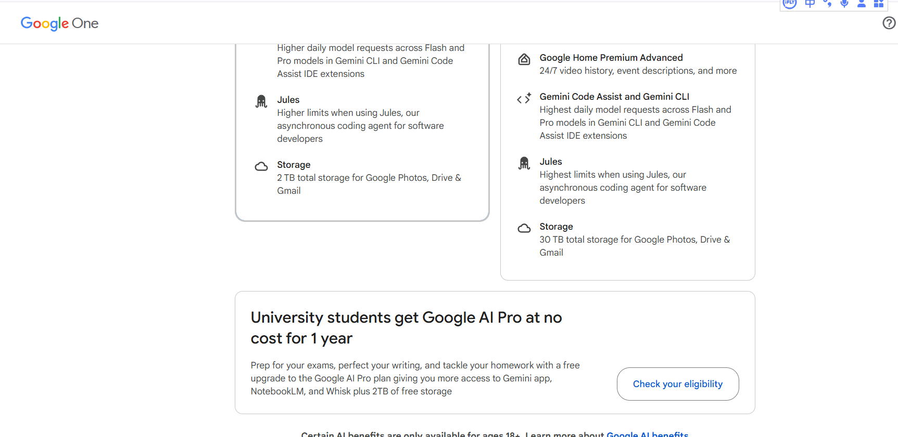Start iFLY voice input with microphone icon
The height and width of the screenshot is (437, 898).
[844, 4]
